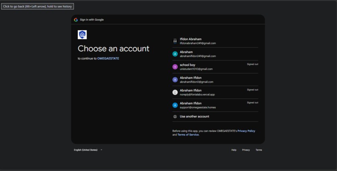337x171 pixels.
Task: Click the Google G logo
Action: point(76,20)
